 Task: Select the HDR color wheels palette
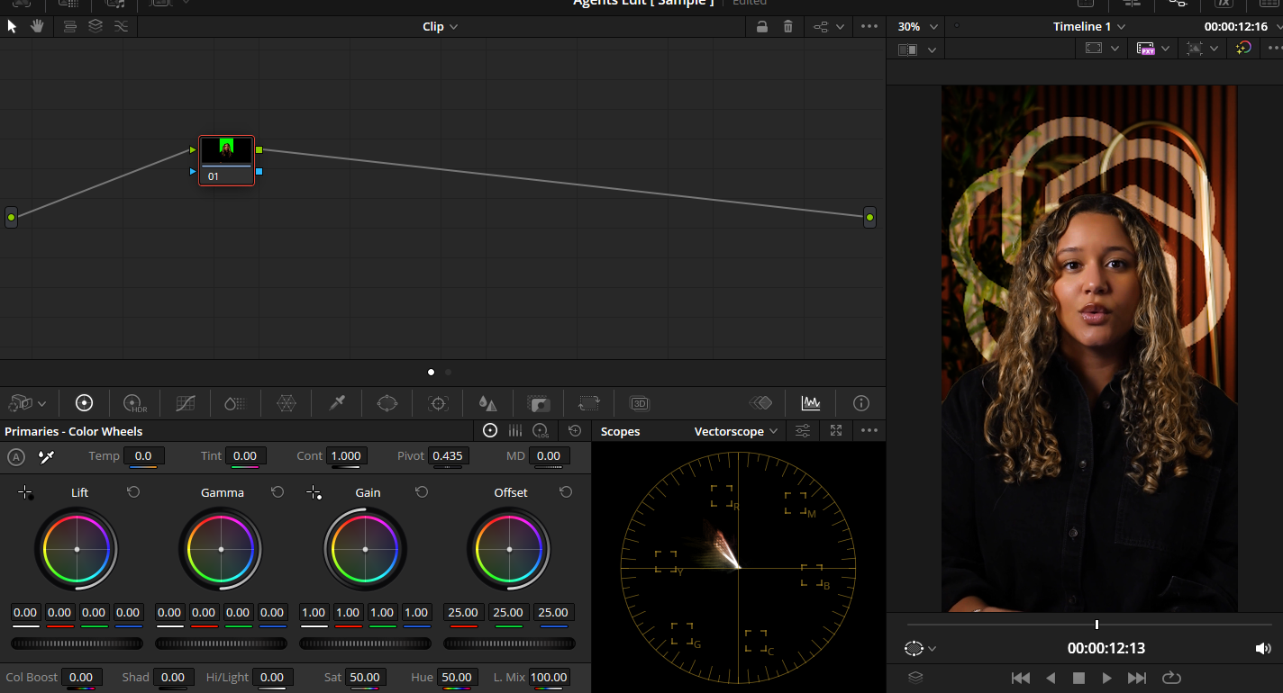(x=134, y=403)
